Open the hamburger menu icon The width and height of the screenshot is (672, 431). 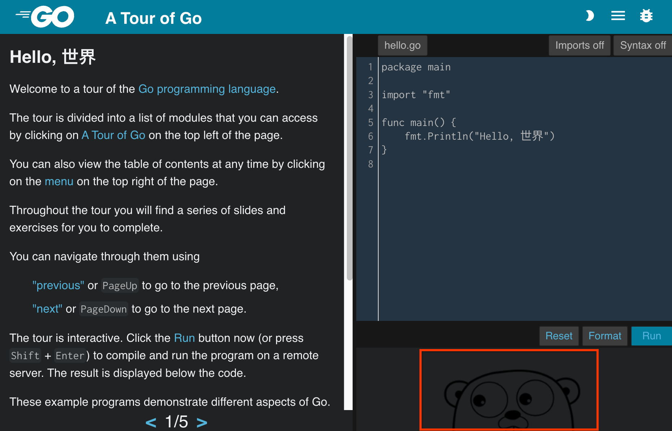[618, 16]
